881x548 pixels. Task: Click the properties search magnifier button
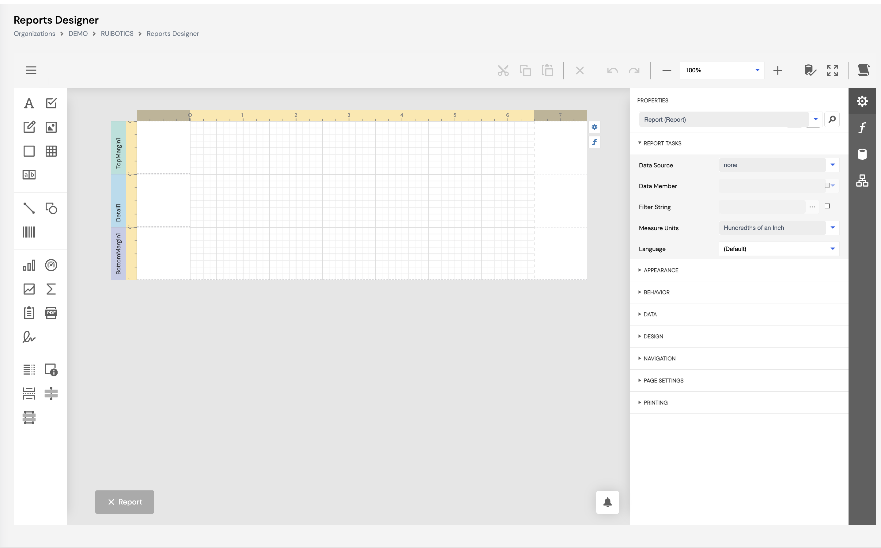click(x=832, y=119)
